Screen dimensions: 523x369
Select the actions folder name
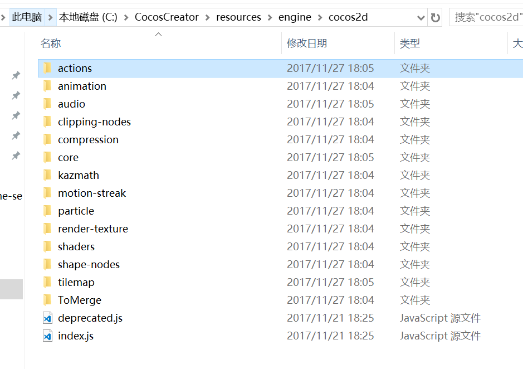point(75,68)
